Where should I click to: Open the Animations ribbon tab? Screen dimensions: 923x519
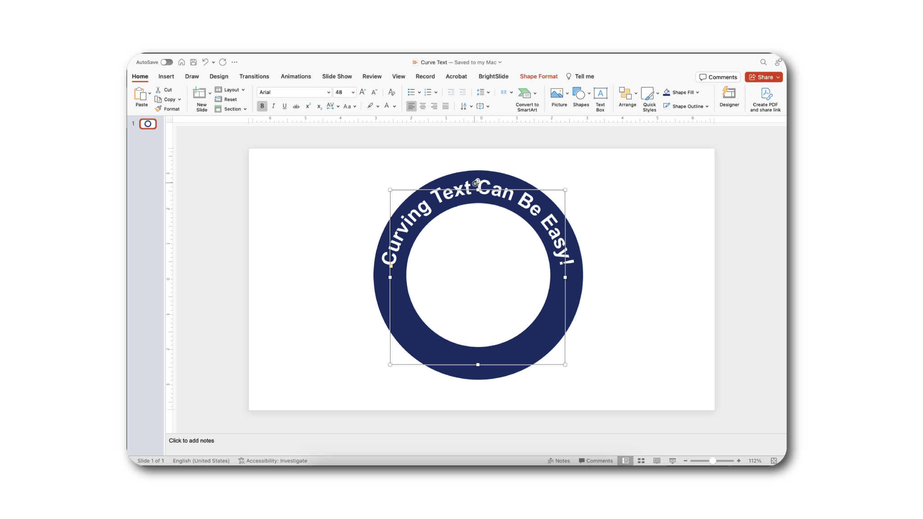(296, 76)
